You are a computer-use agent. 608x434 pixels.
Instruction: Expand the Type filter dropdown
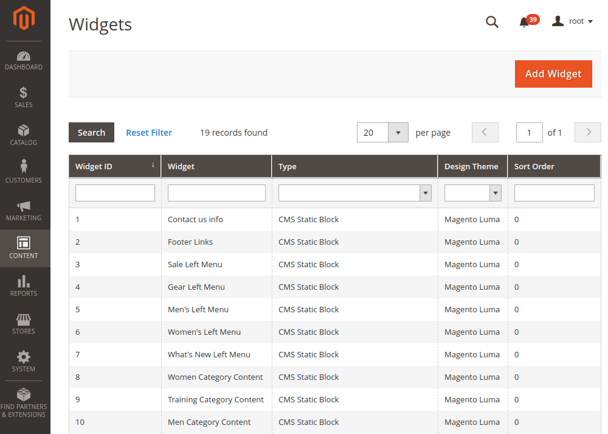(426, 193)
